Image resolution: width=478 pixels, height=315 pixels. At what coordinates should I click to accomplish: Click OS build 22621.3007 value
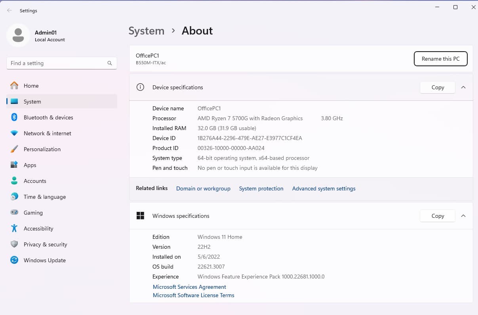point(211,267)
